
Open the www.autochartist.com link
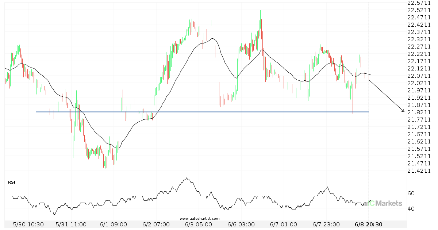[x=200, y=218]
